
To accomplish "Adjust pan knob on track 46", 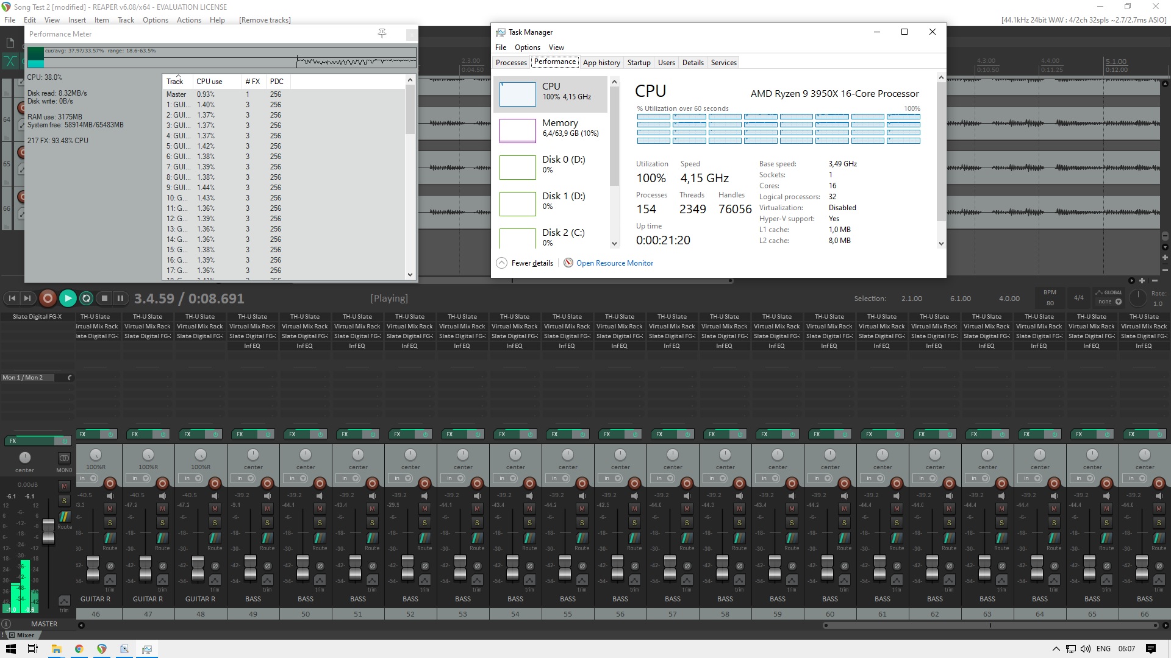I will tap(96, 455).
